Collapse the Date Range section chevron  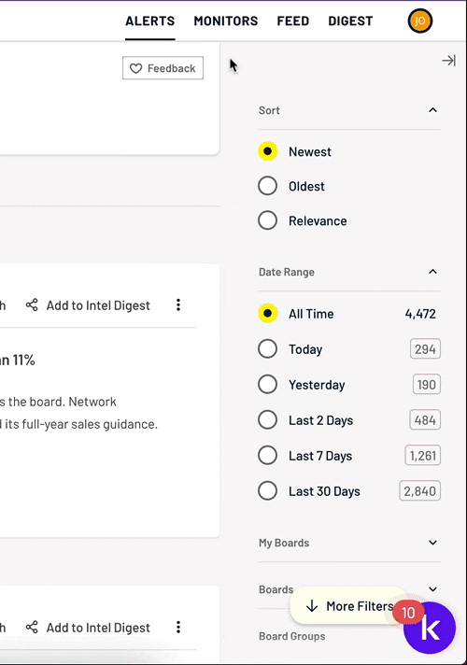[432, 272]
